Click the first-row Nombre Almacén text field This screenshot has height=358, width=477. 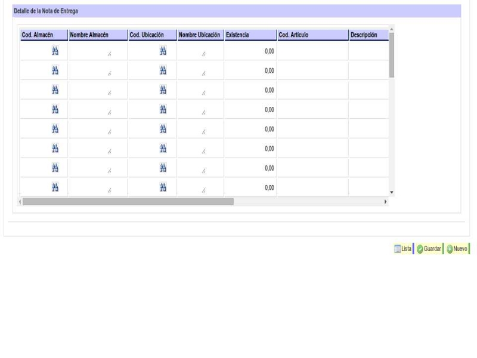98,52
